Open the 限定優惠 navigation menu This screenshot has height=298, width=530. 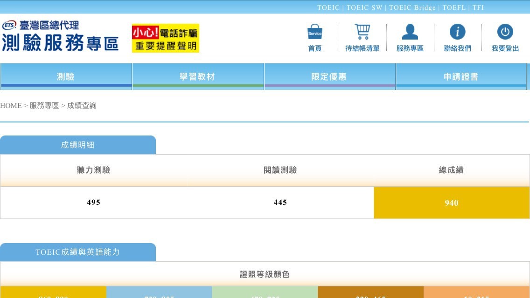[x=329, y=77]
